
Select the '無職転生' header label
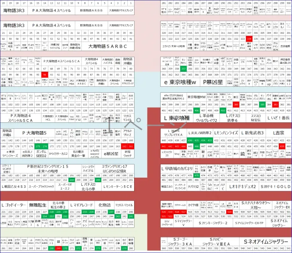click(x=37, y=205)
